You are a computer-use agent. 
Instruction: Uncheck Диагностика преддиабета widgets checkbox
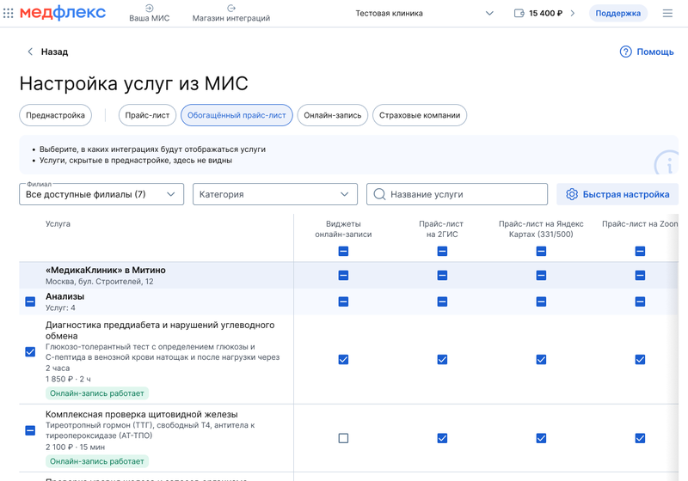tap(343, 360)
